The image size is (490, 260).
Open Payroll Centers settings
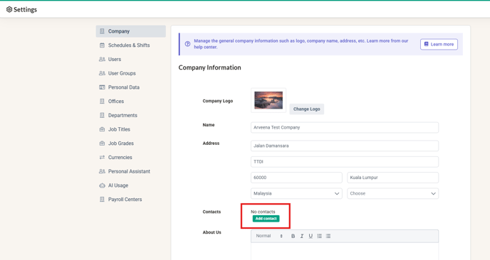click(x=130, y=200)
